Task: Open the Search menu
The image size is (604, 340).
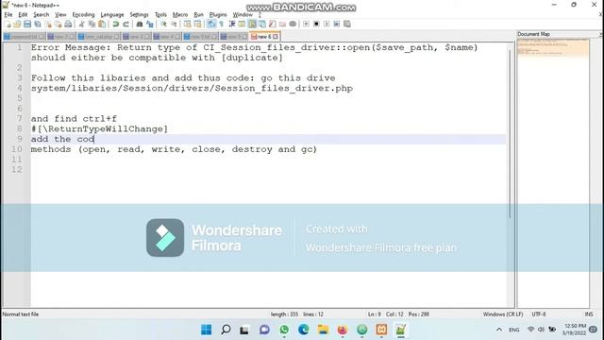Action: click(x=41, y=15)
